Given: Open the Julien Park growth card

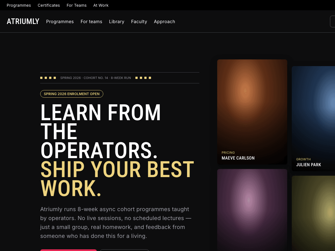Looking at the screenshot, I should coord(313,119).
